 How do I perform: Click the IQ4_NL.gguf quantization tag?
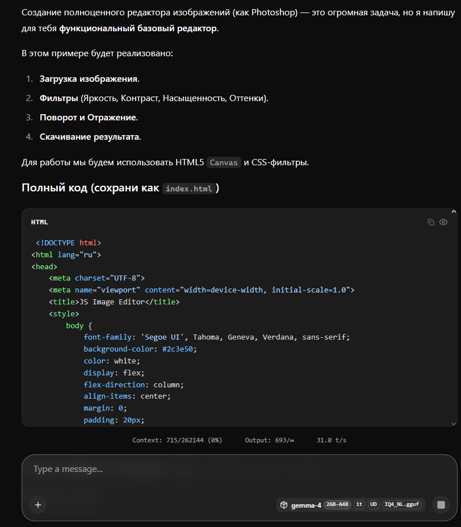(x=401, y=504)
